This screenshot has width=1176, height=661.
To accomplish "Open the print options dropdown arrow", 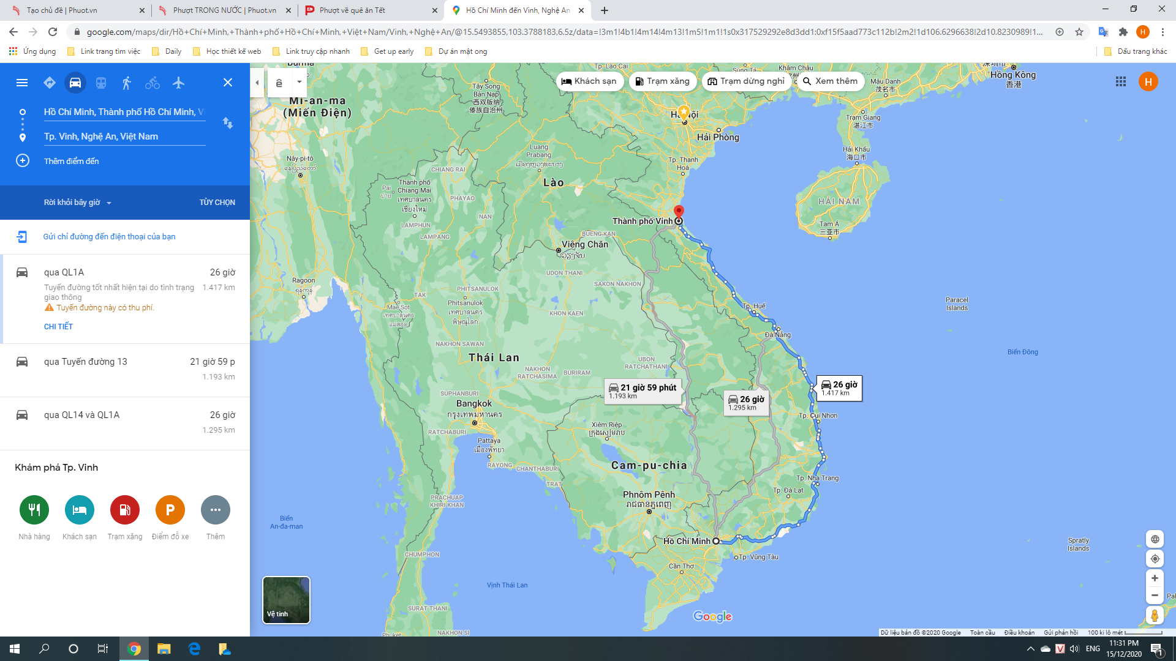I will (x=299, y=82).
